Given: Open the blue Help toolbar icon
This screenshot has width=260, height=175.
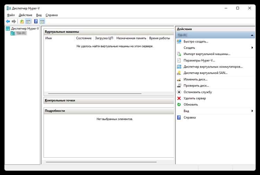Looking at the screenshot, I should coord(36,21).
